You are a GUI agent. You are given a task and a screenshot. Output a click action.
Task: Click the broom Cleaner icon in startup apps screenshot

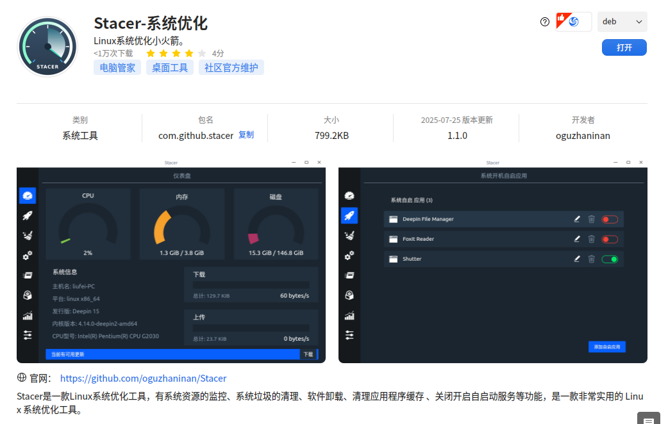349,236
